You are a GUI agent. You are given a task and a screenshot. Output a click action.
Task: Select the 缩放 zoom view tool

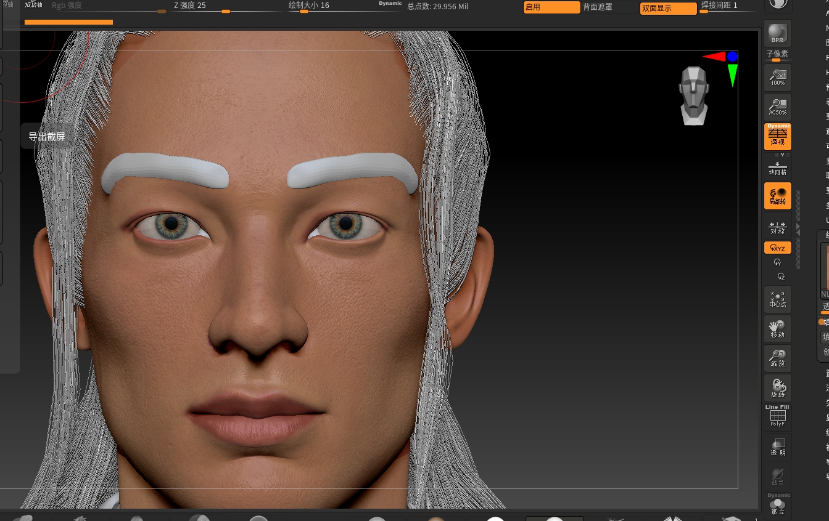[x=777, y=358]
